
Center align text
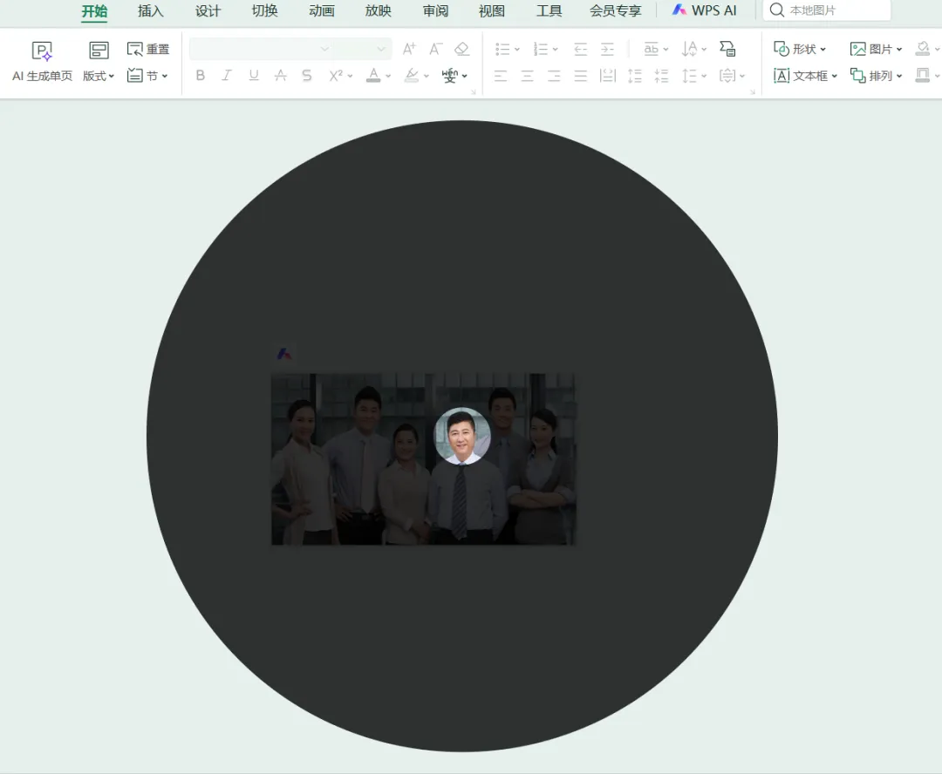[x=527, y=76]
